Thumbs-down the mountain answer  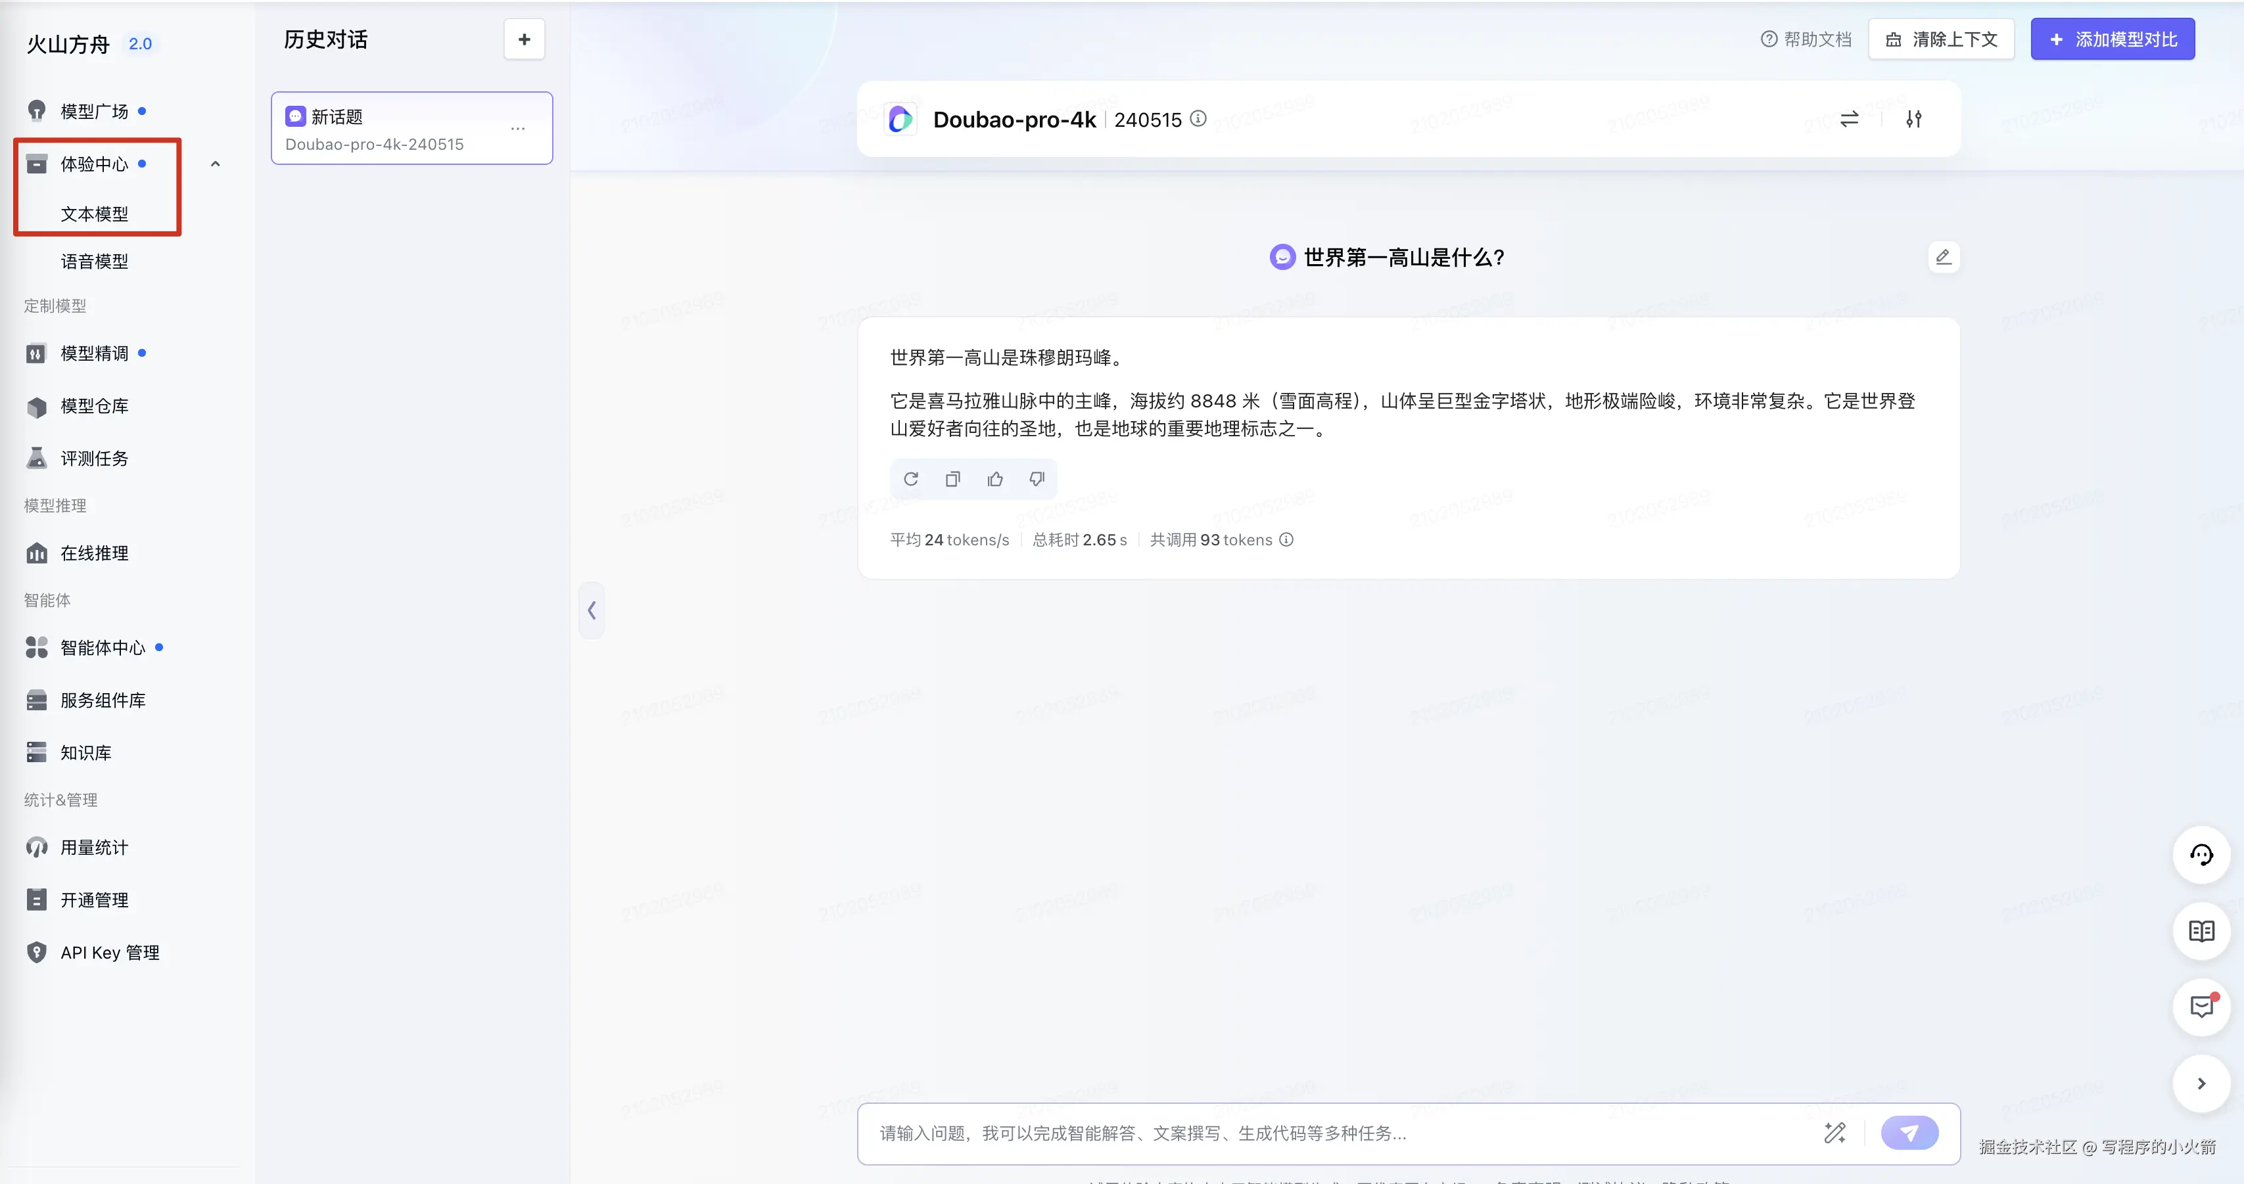(x=1037, y=479)
